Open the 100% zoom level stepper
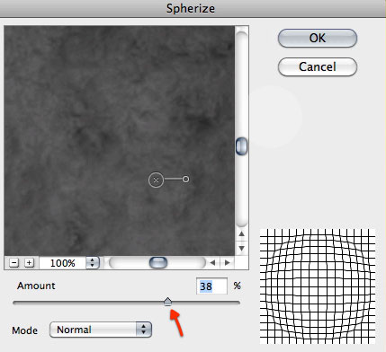Viewport: 386px width, 352px height. 93,263
